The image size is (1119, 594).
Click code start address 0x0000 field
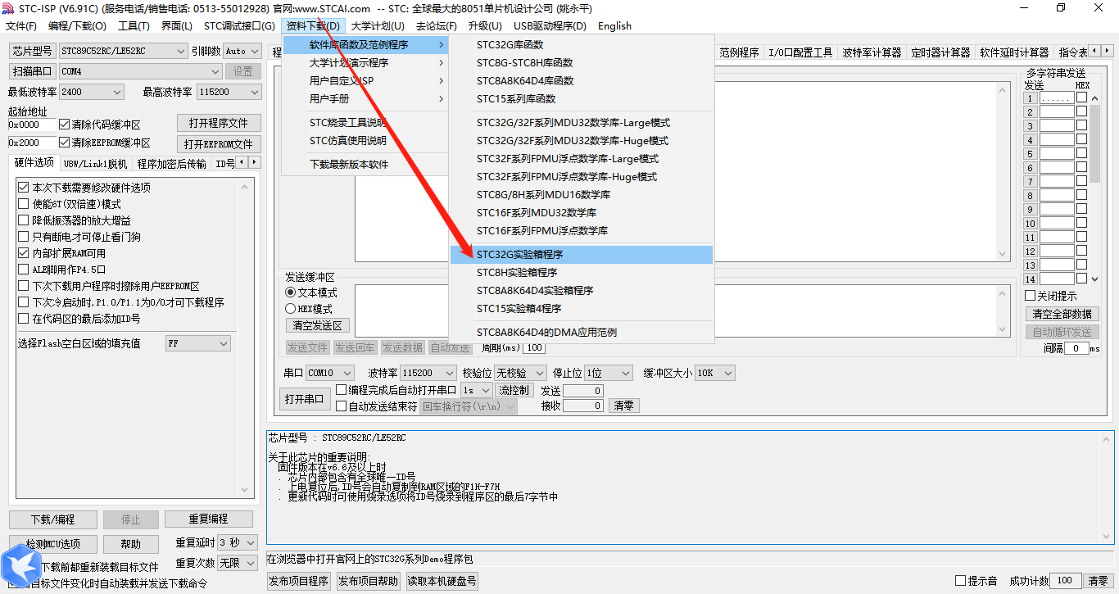pos(33,125)
